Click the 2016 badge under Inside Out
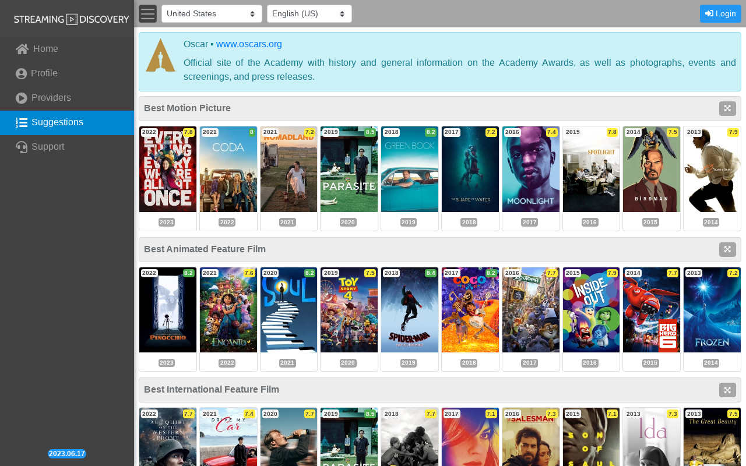Screen dimensions: 746x466 tap(590, 363)
